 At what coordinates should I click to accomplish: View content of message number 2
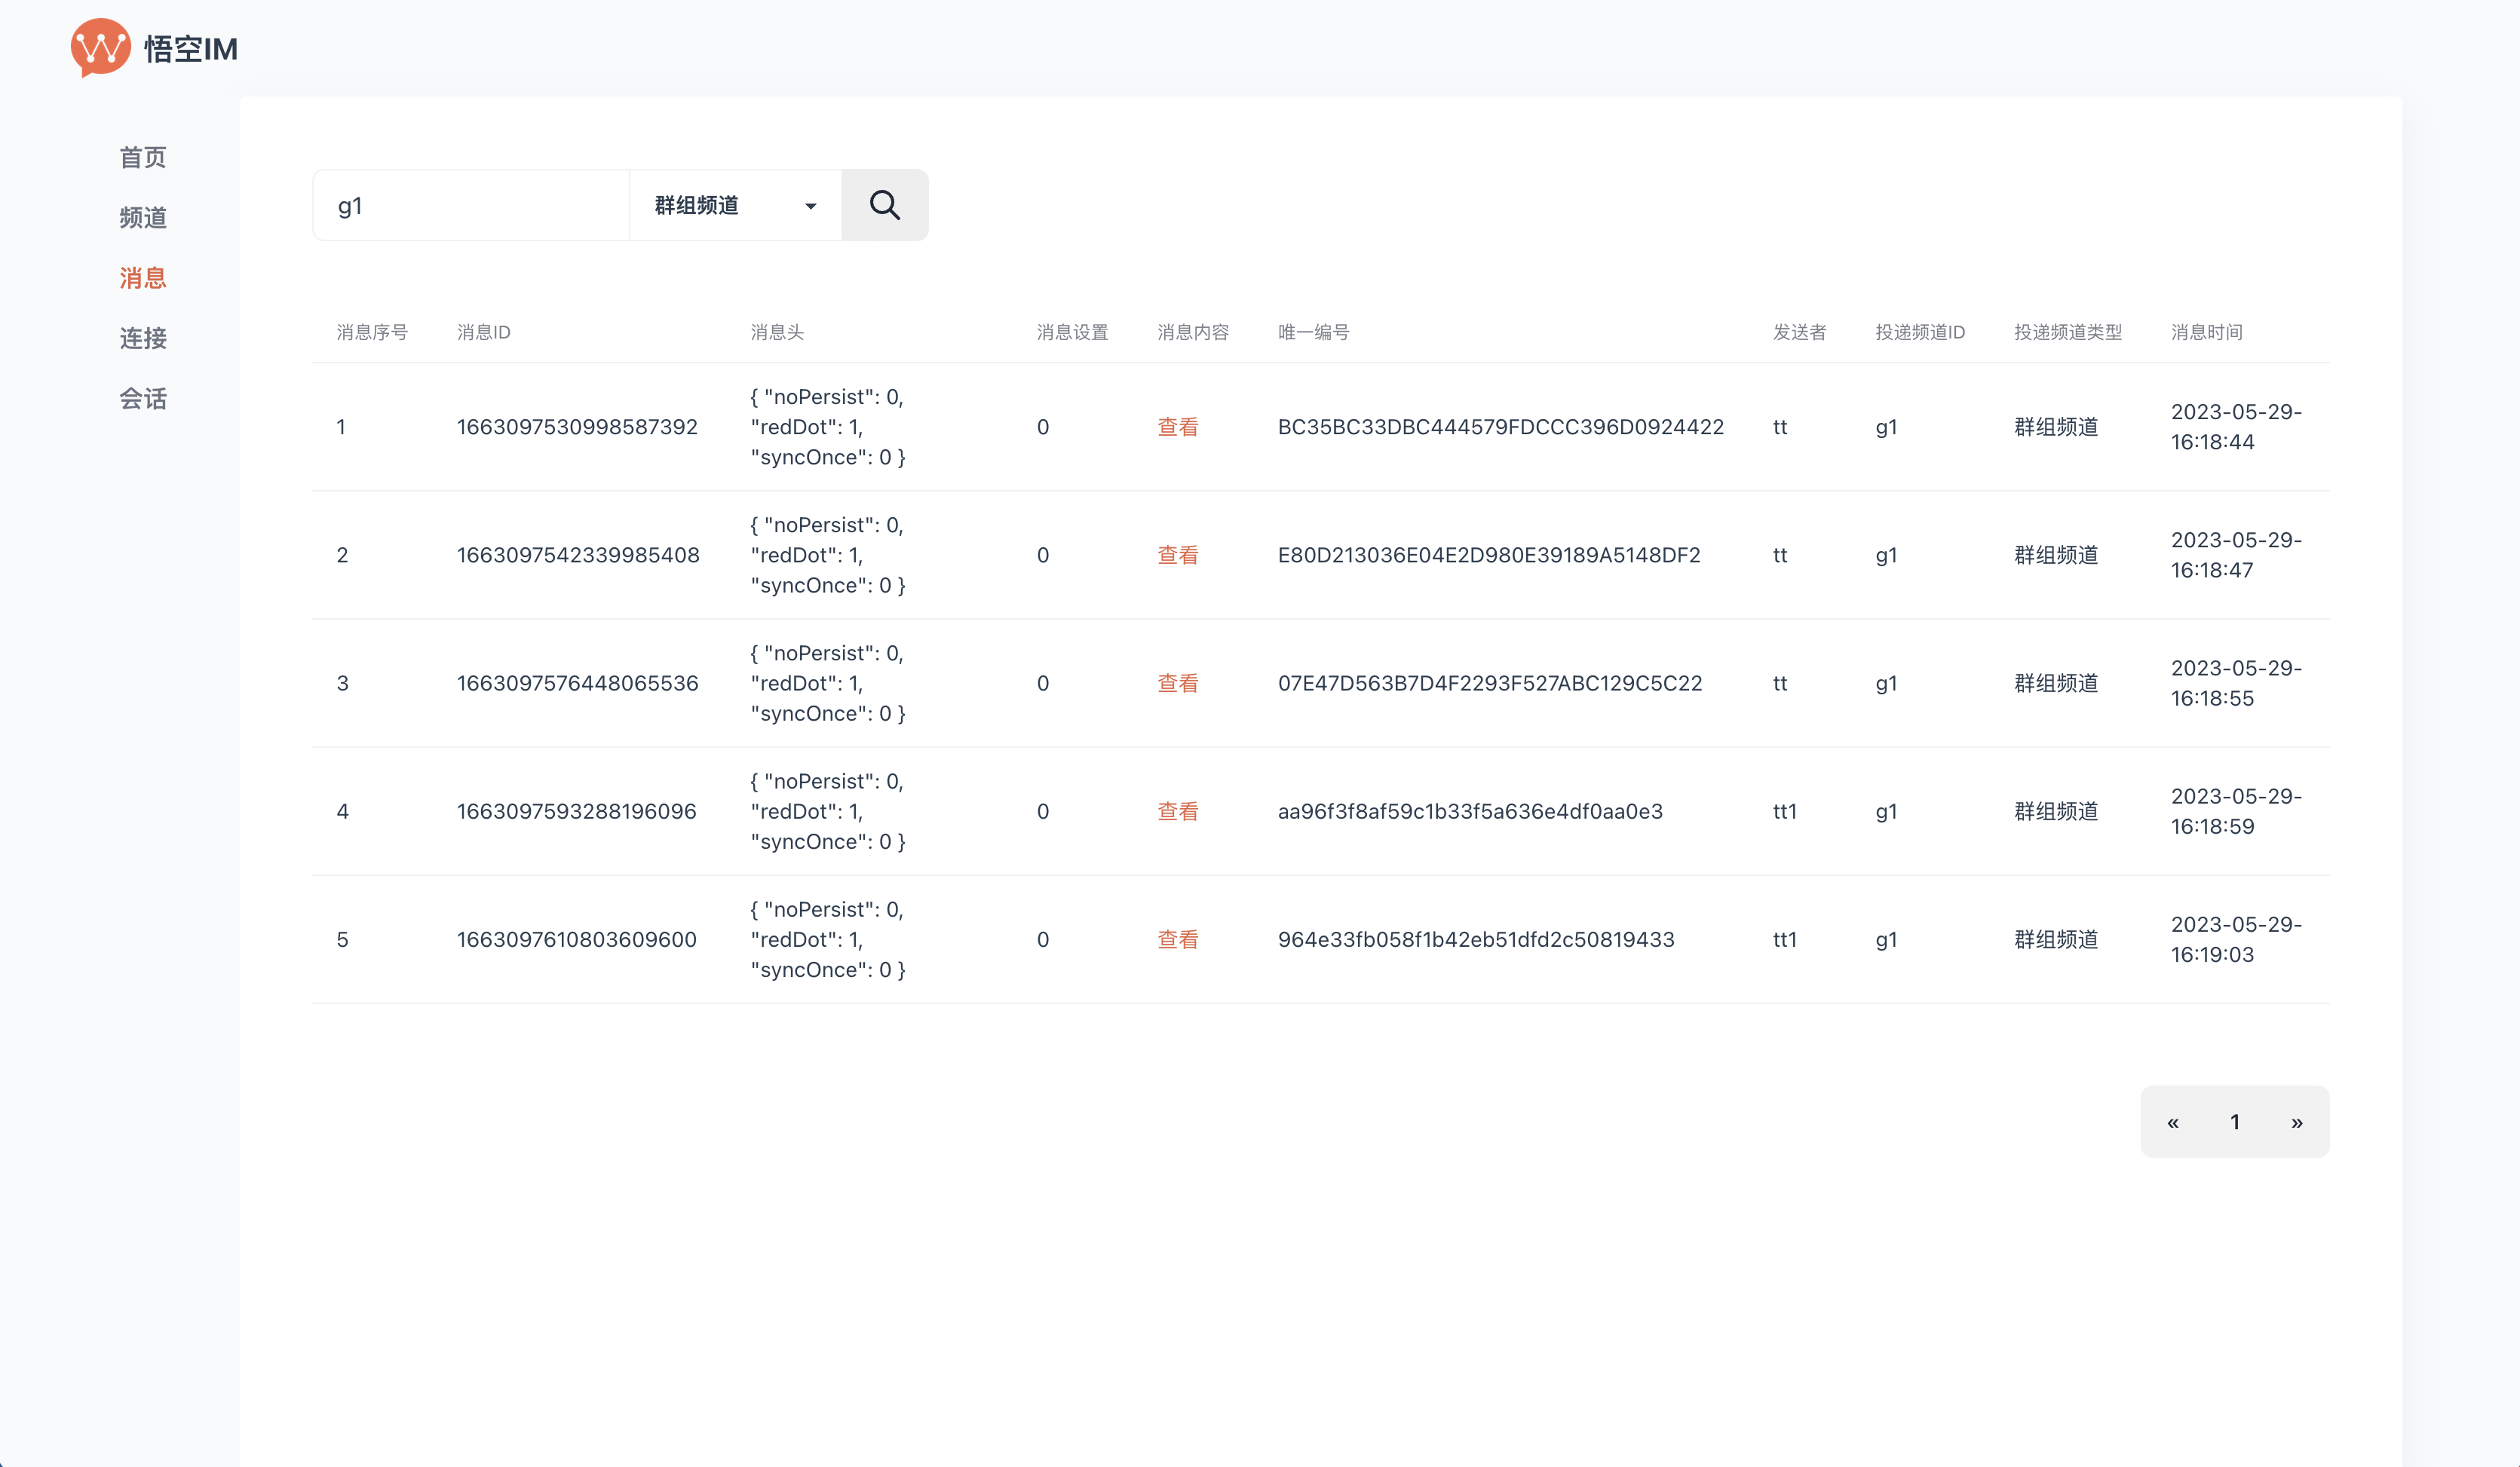pyautogui.click(x=1177, y=555)
